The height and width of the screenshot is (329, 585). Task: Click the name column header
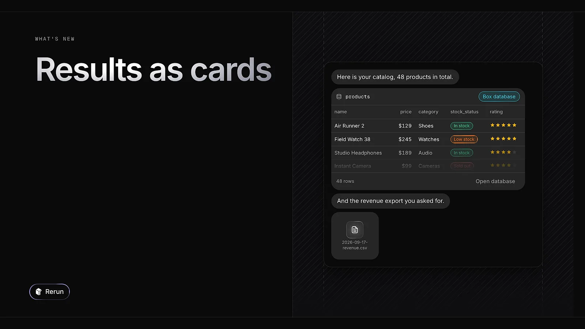click(x=340, y=112)
